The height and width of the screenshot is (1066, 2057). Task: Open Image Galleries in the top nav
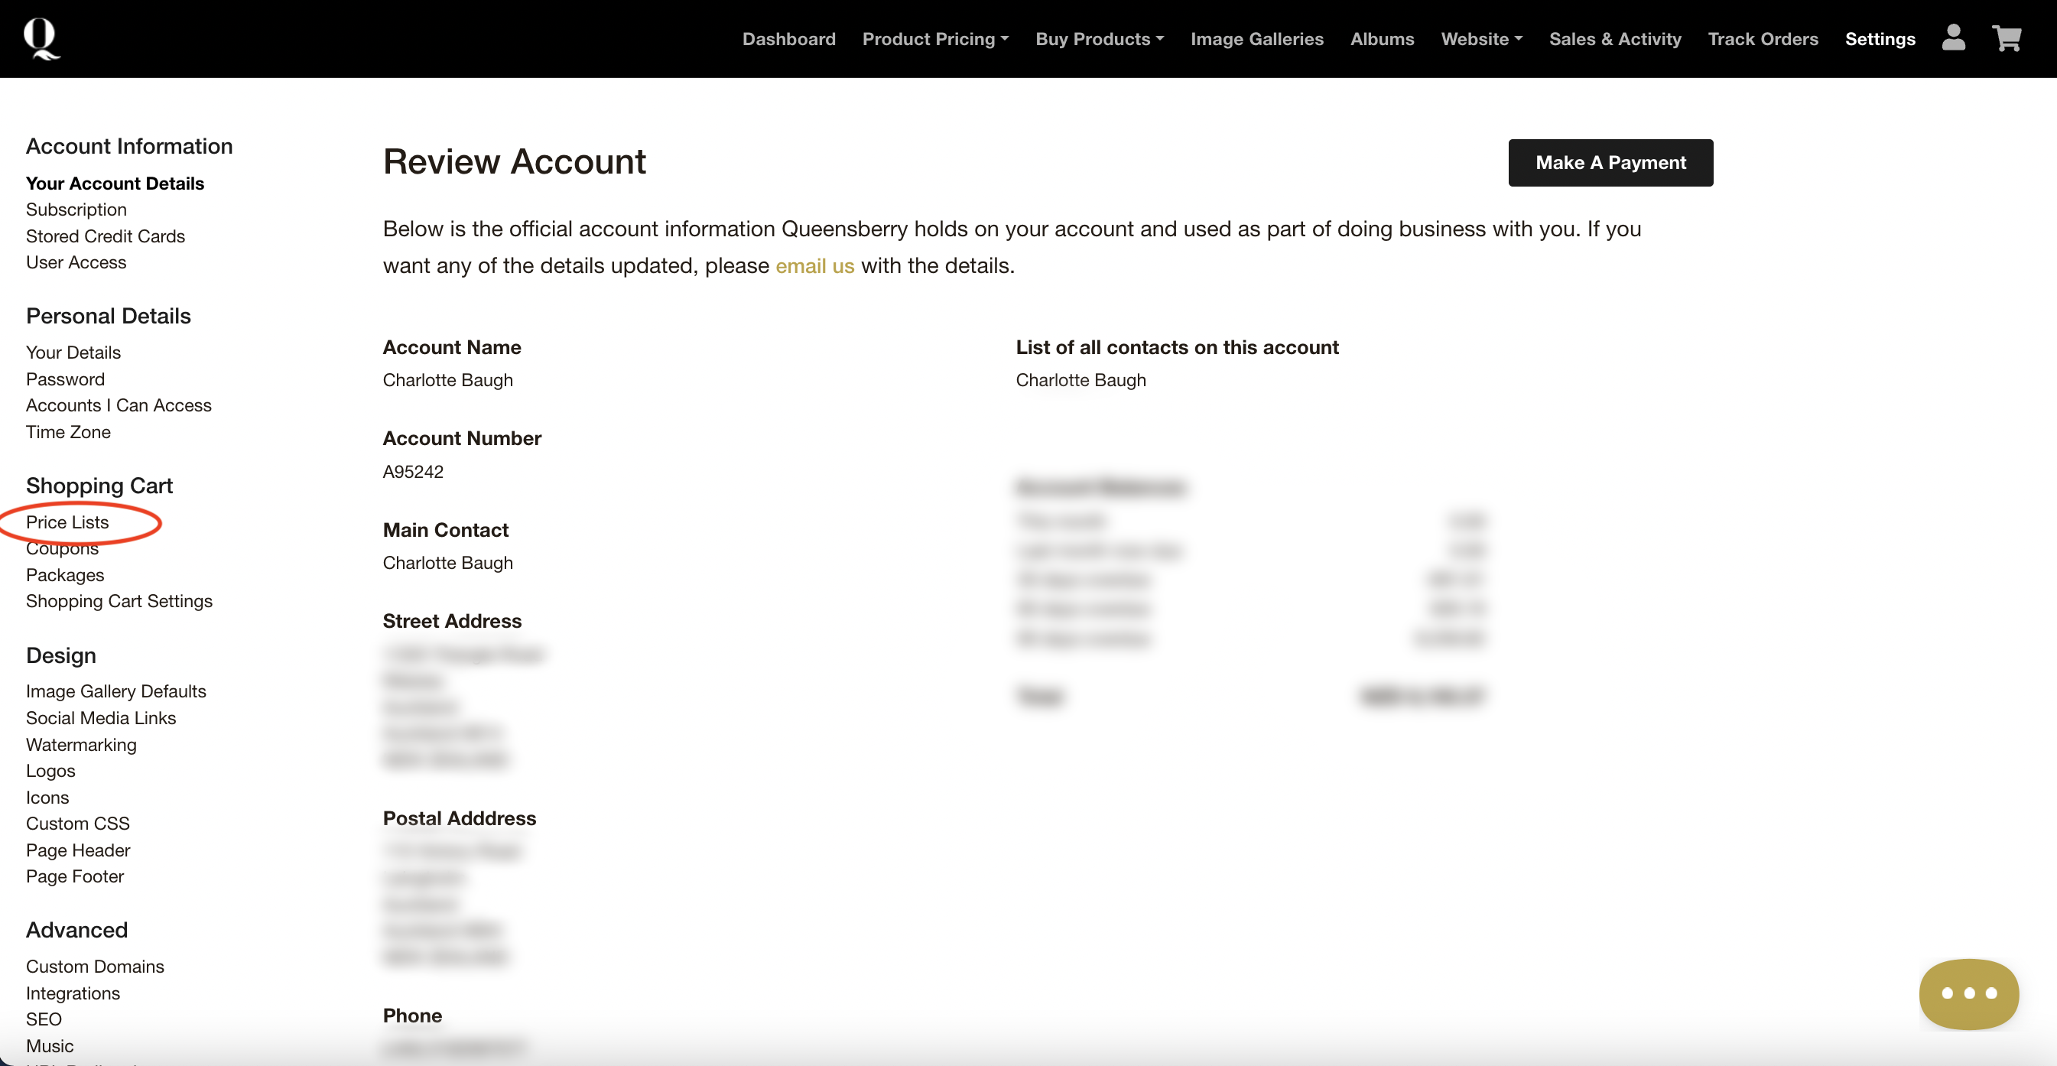(1256, 39)
